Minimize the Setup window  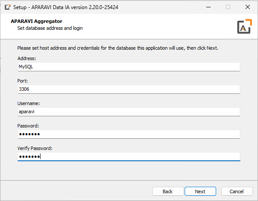tap(208, 7)
